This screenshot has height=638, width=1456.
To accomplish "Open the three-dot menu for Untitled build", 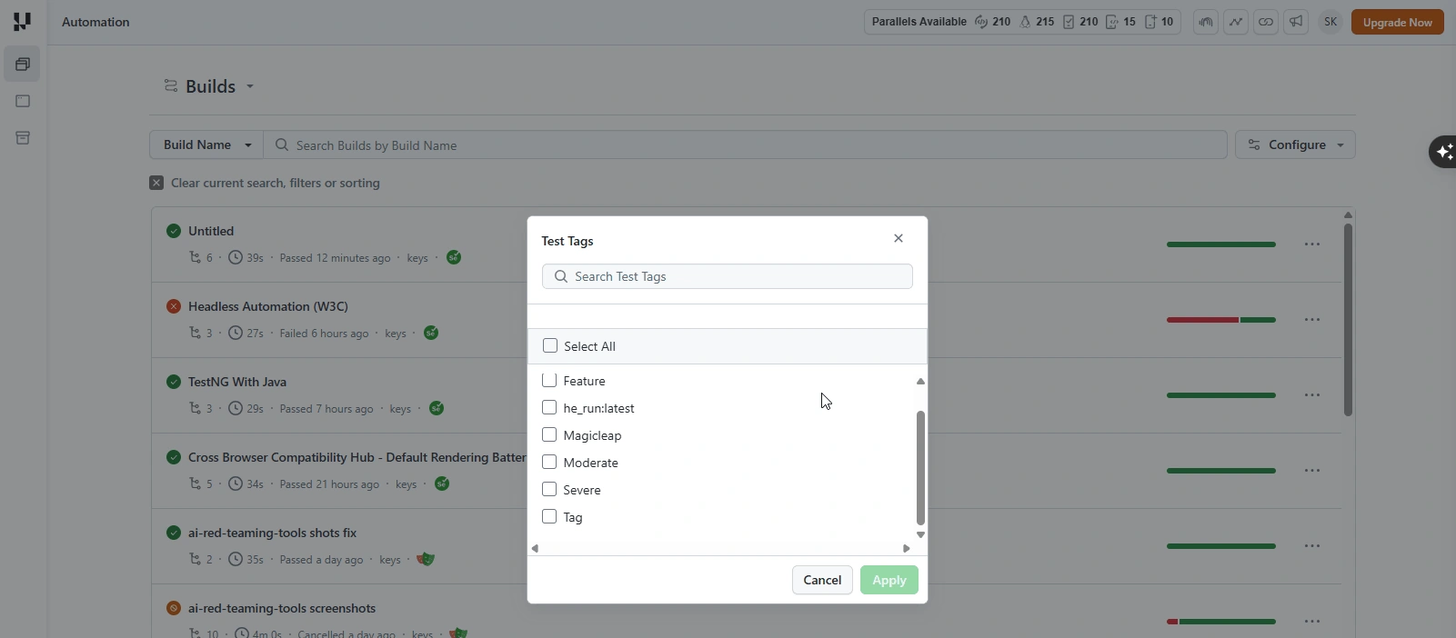I will (1312, 244).
